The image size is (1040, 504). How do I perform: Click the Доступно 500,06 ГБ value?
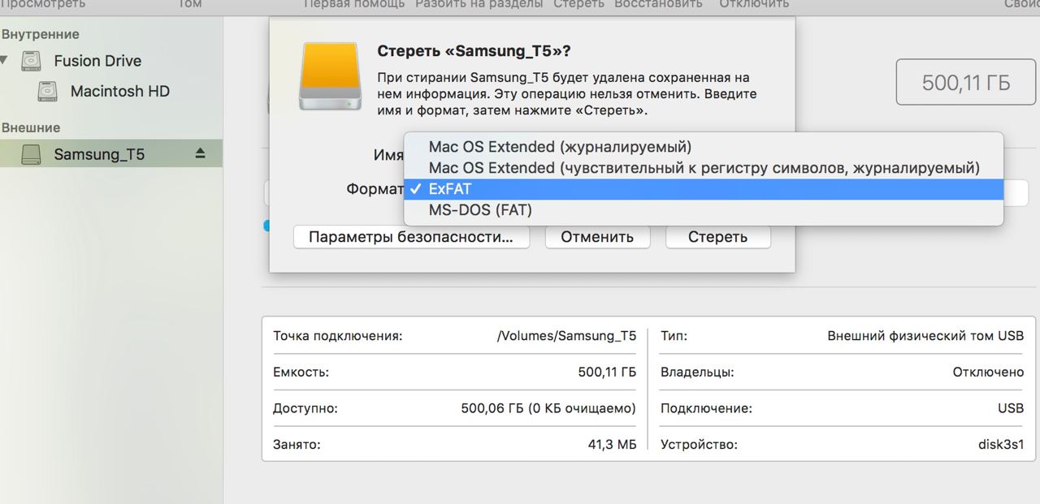(548, 408)
